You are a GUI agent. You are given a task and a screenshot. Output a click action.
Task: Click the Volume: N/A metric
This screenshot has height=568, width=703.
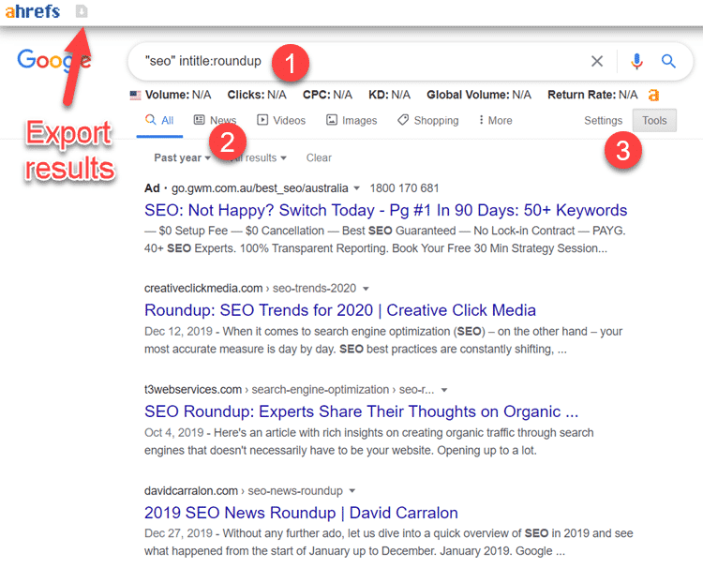(178, 95)
